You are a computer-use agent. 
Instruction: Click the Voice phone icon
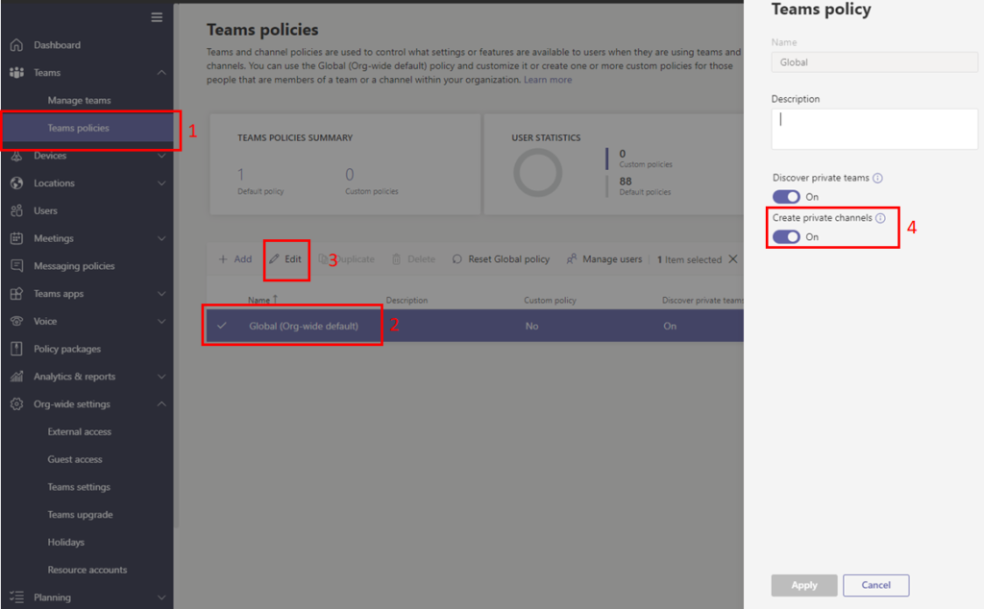(x=17, y=321)
